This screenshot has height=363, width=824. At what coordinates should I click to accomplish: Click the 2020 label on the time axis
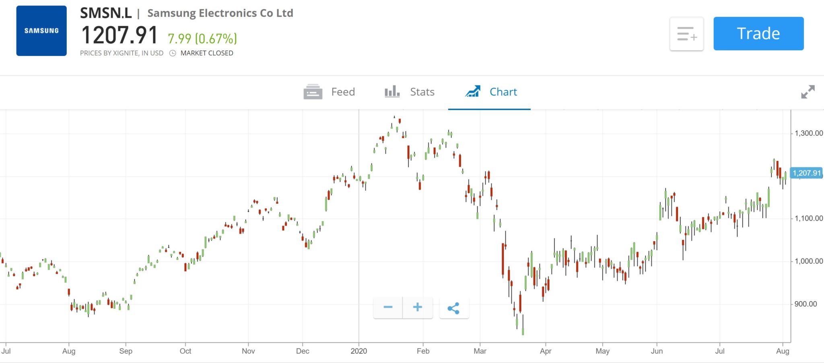click(x=359, y=351)
